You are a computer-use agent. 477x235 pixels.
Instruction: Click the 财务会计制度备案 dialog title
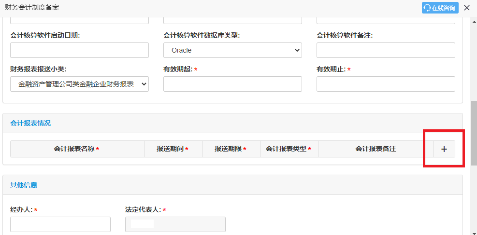(x=32, y=8)
